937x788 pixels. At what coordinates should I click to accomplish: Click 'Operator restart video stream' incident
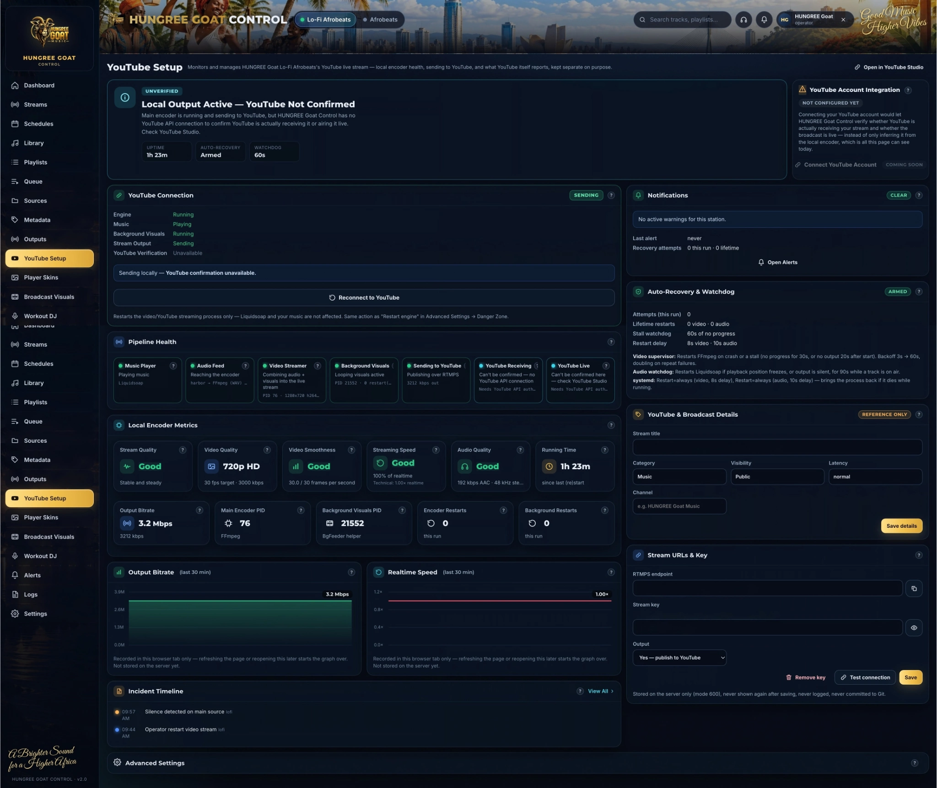coord(181,729)
